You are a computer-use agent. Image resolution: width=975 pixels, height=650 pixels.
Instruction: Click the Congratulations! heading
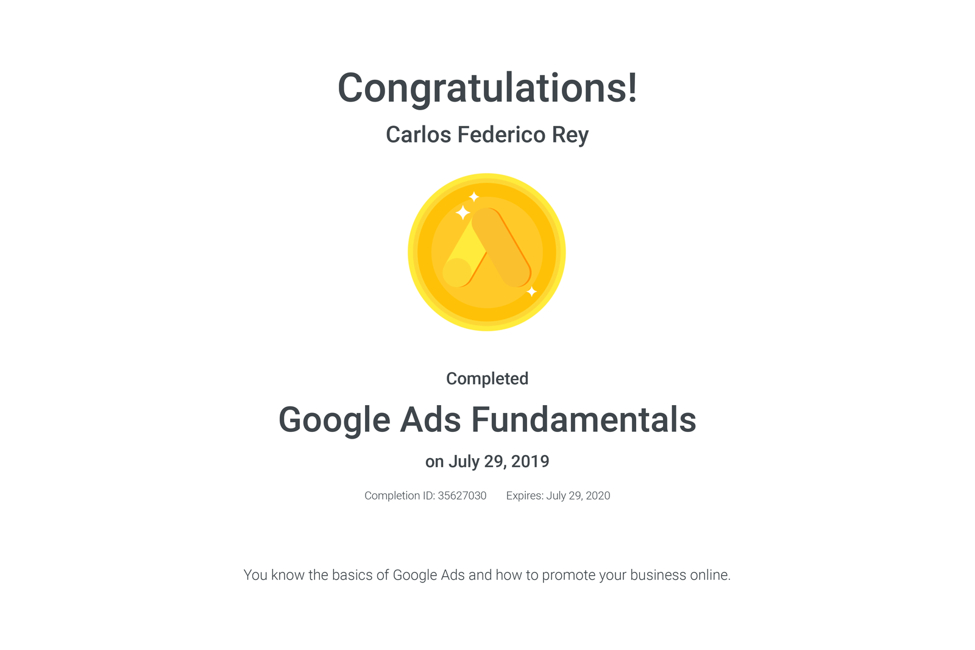pyautogui.click(x=487, y=89)
